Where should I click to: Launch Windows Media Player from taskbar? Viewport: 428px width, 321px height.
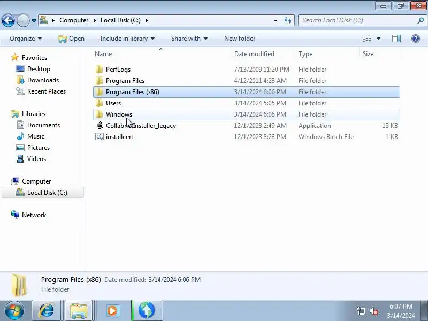(x=112, y=310)
